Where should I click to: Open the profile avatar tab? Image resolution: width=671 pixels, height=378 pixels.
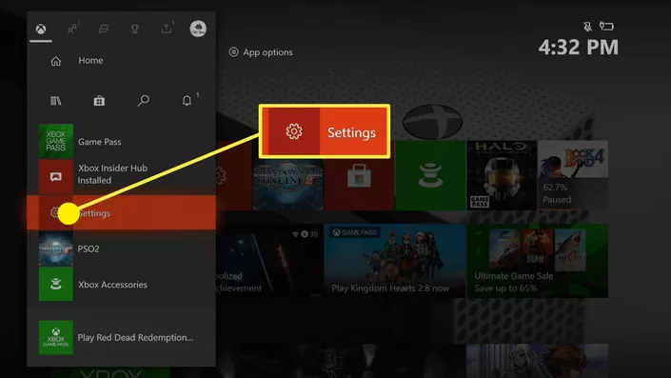point(198,29)
